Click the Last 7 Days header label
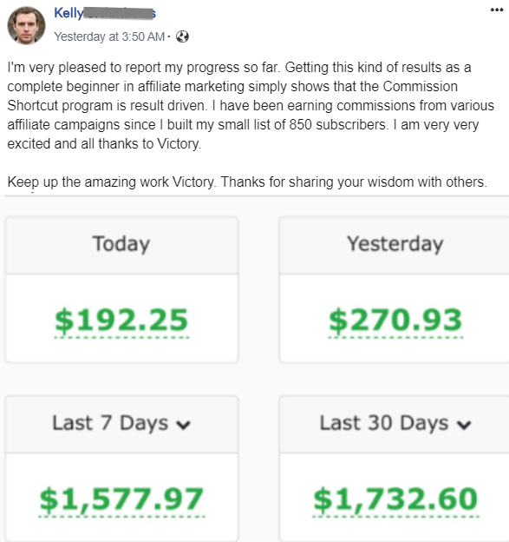 click(110, 423)
